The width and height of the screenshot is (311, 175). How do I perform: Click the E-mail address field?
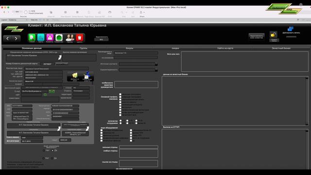coord(35,91)
